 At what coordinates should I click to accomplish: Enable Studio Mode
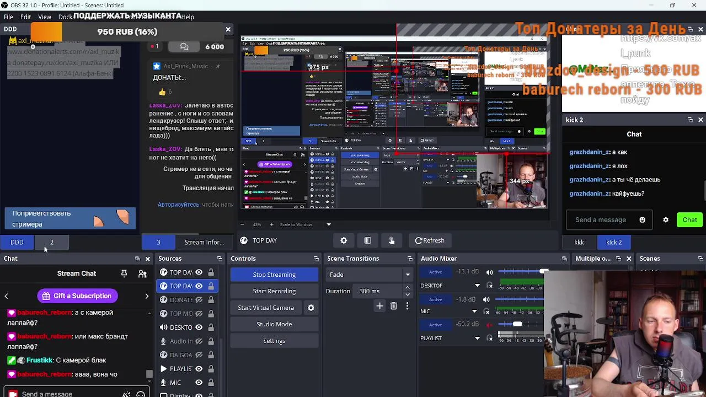point(274,324)
